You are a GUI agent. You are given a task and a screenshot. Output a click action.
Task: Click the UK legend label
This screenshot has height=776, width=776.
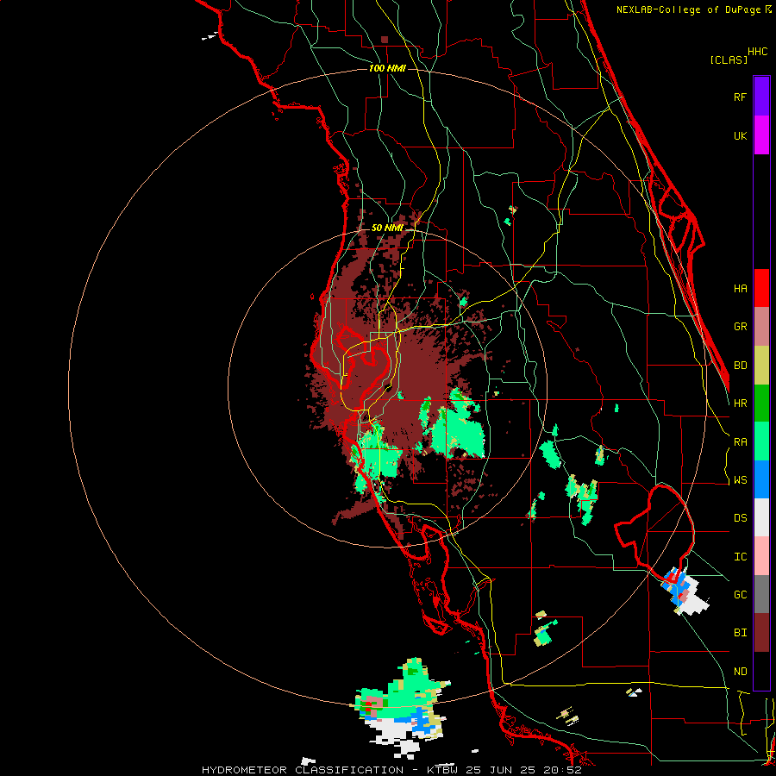pos(741,135)
